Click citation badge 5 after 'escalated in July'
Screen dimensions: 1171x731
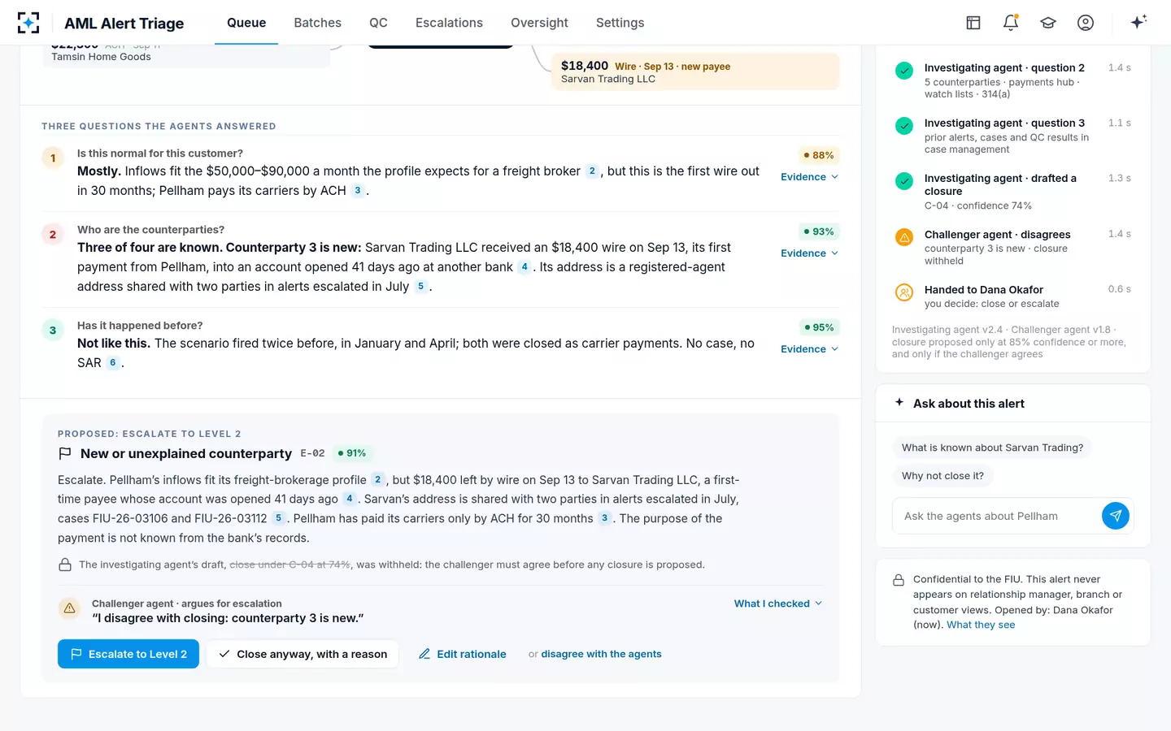(420, 287)
